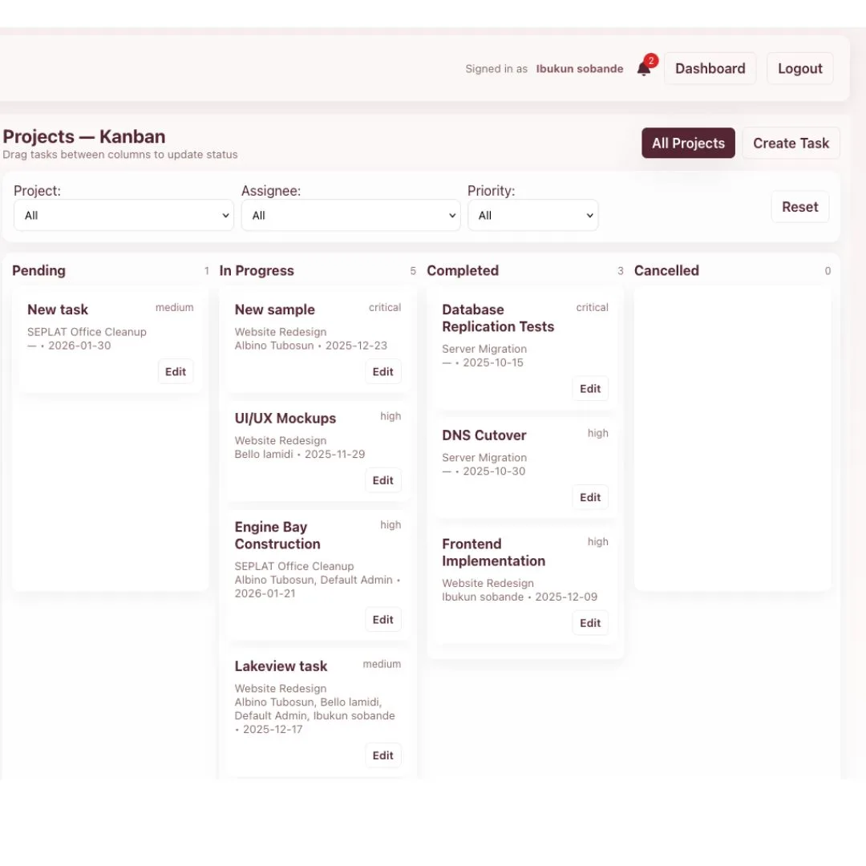The height and width of the screenshot is (866, 866).
Task: Select the Lakeview task title
Action: pos(281,666)
